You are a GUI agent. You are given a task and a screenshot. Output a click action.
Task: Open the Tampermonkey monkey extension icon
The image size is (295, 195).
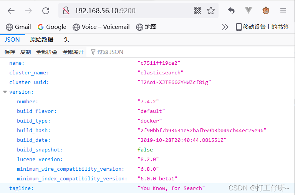coord(266,10)
